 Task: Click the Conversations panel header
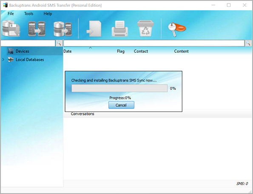point(82,114)
